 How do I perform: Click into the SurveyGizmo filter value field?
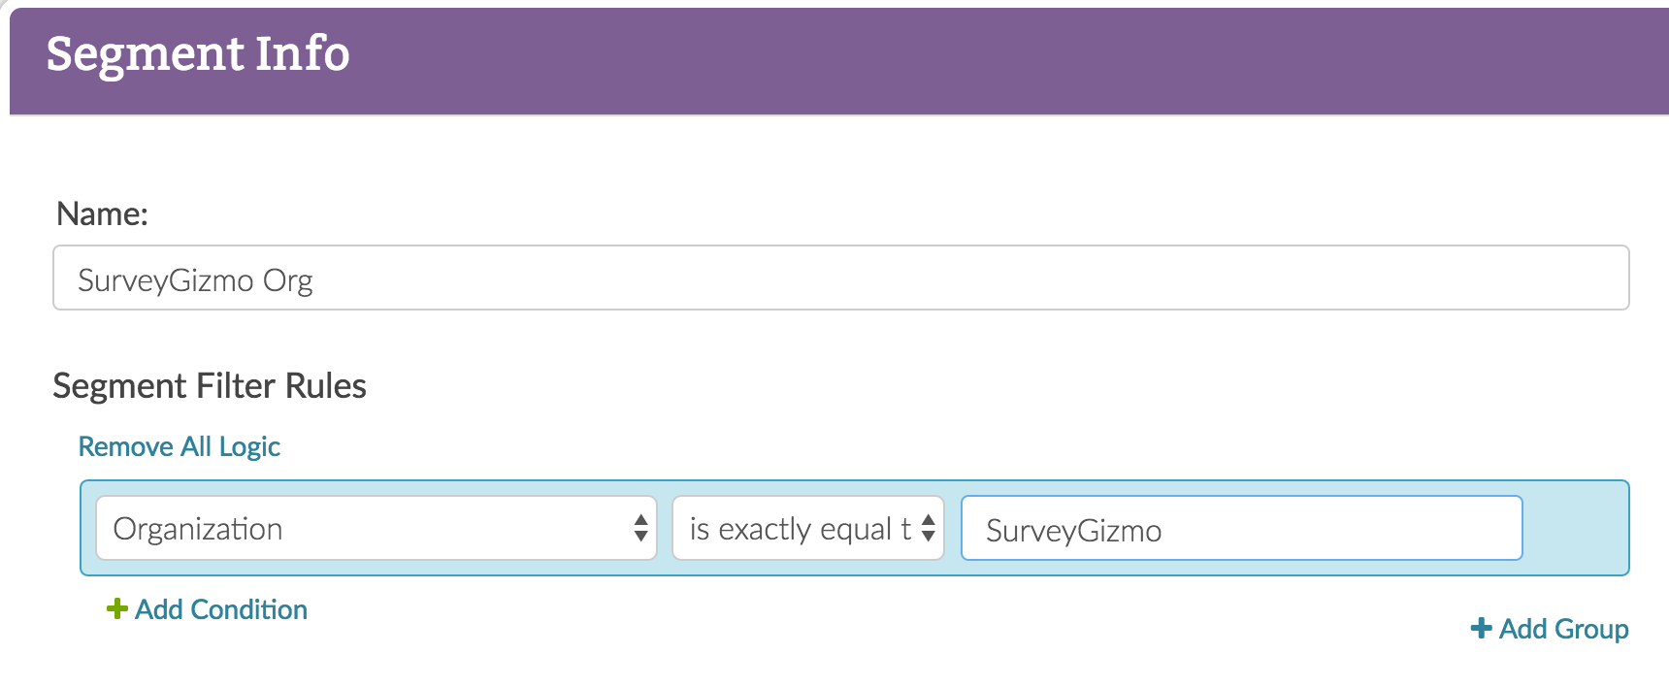point(1241,529)
